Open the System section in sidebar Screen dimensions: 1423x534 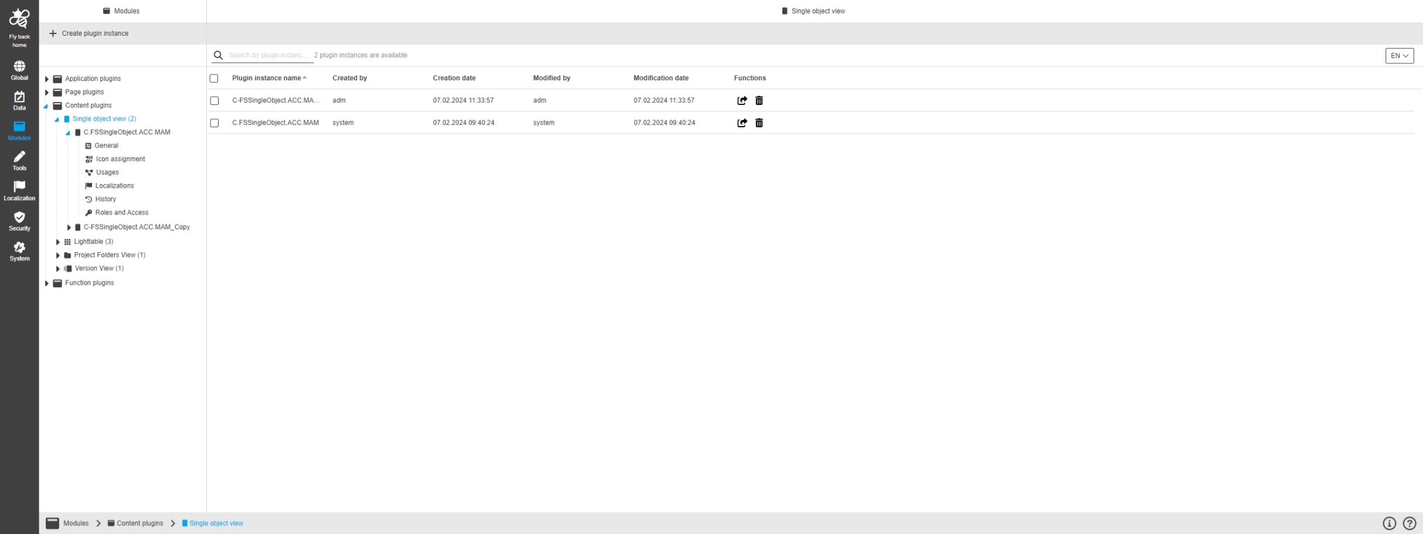coord(19,251)
